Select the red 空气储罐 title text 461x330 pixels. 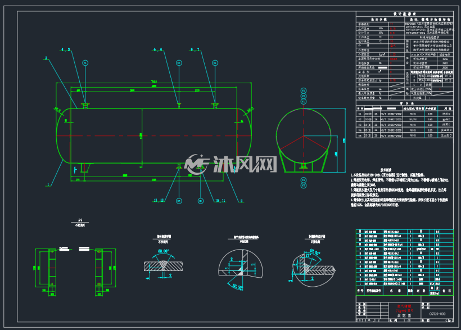[405, 306]
